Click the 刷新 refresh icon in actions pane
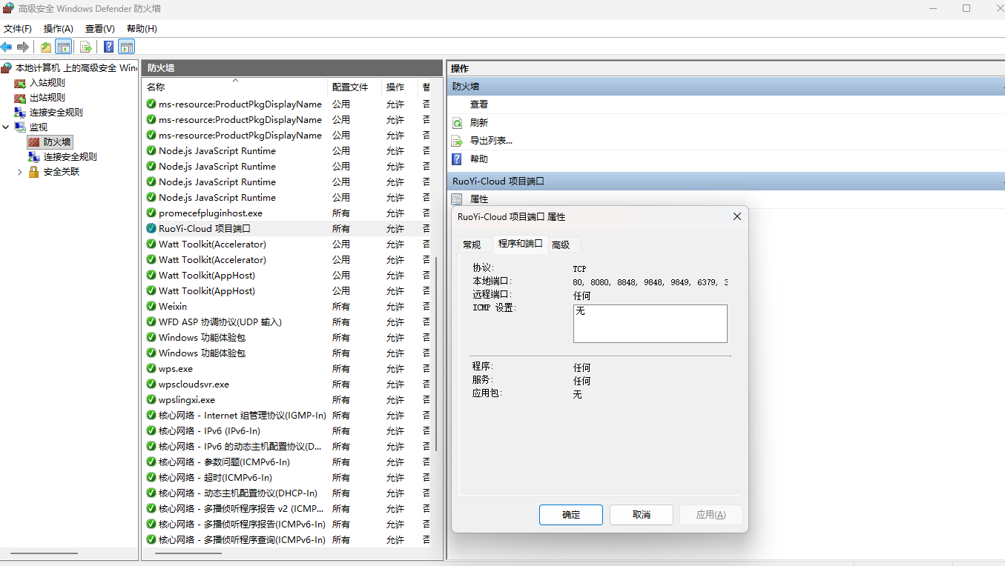Screen dimensions: 1005x566 click(x=458, y=123)
